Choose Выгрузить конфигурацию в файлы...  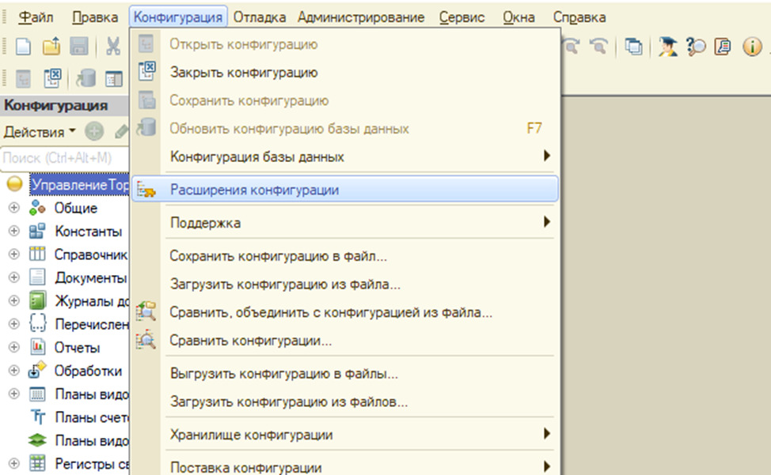click(345, 373)
